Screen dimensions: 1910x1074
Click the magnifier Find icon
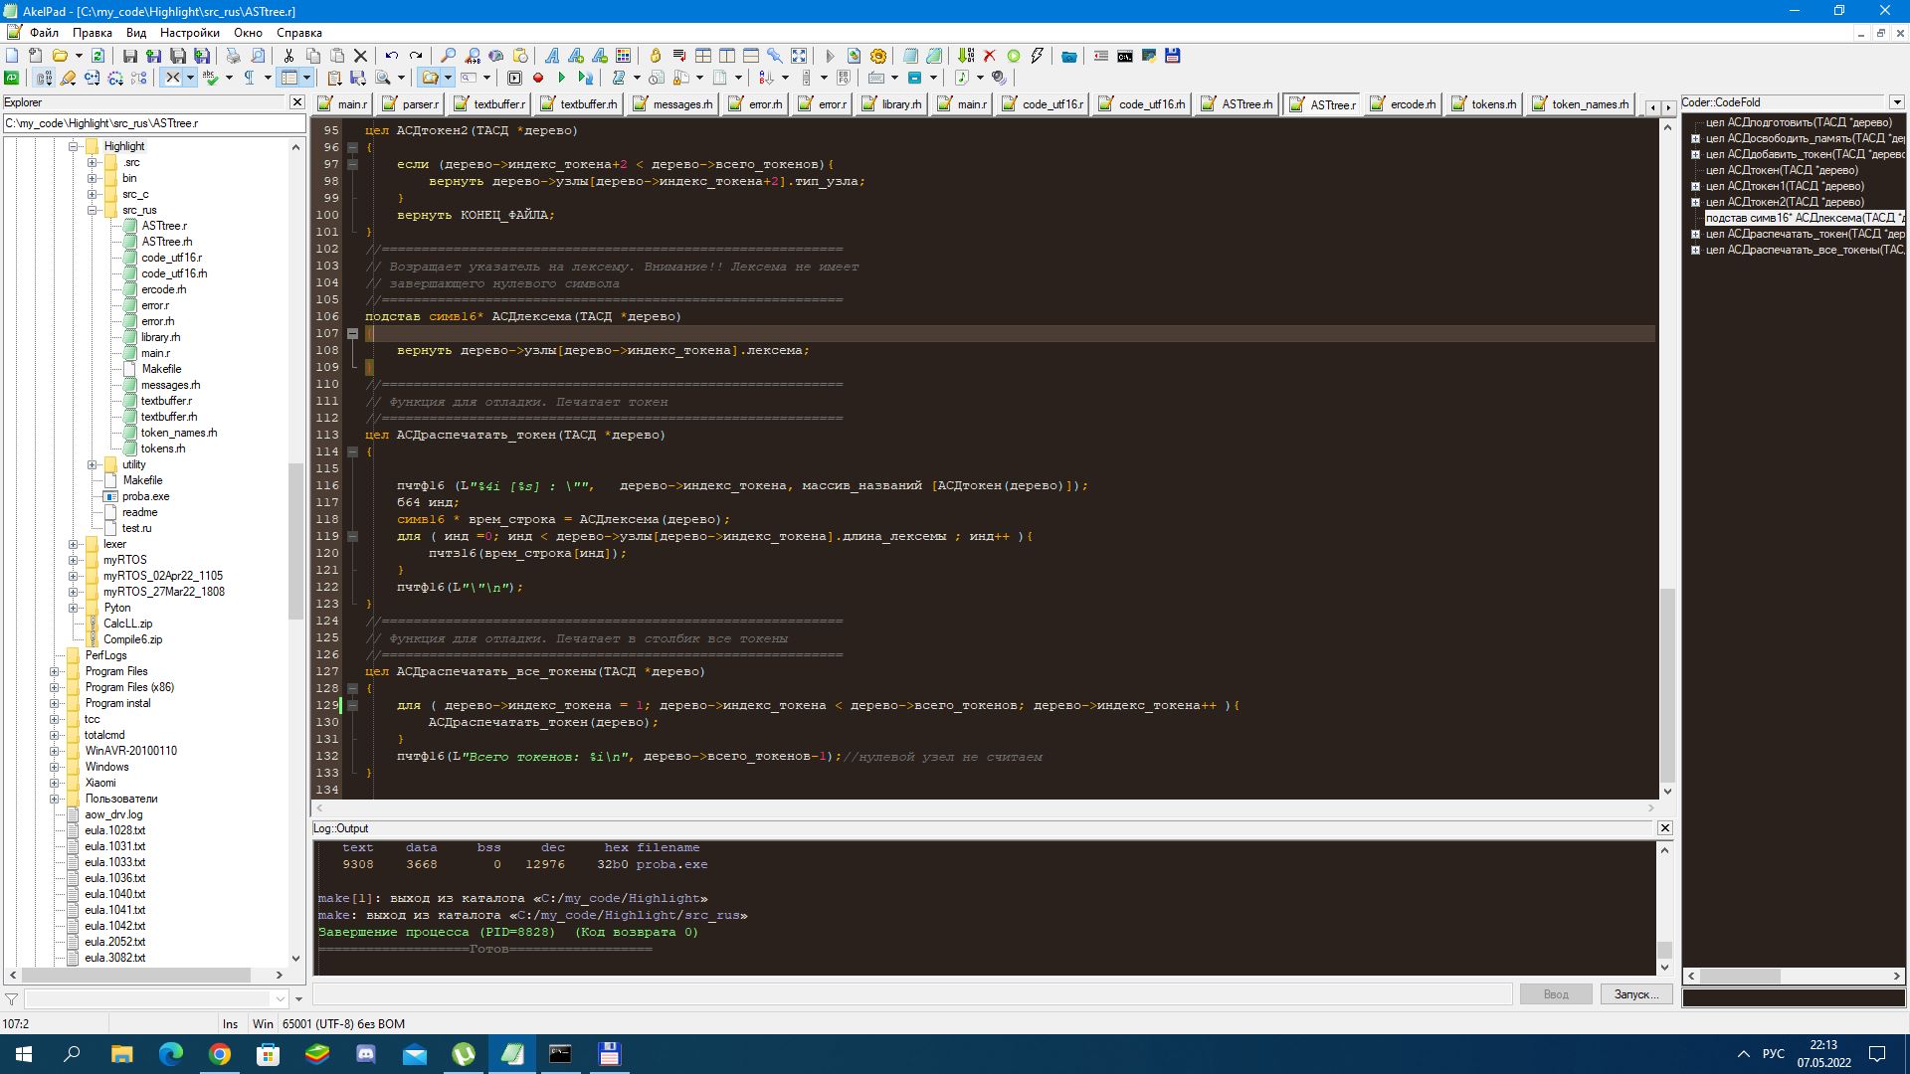[449, 57]
